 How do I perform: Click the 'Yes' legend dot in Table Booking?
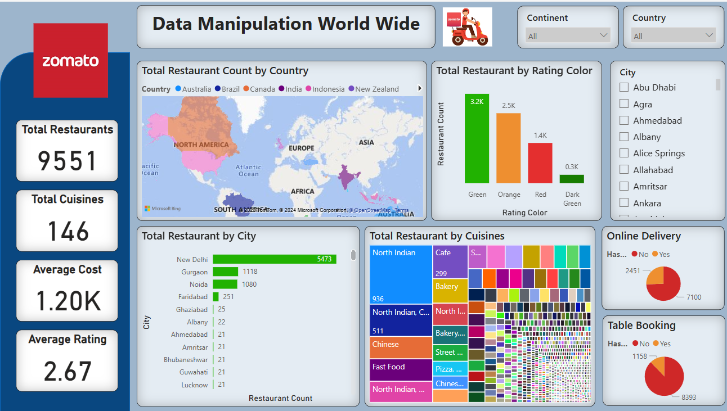pos(656,344)
